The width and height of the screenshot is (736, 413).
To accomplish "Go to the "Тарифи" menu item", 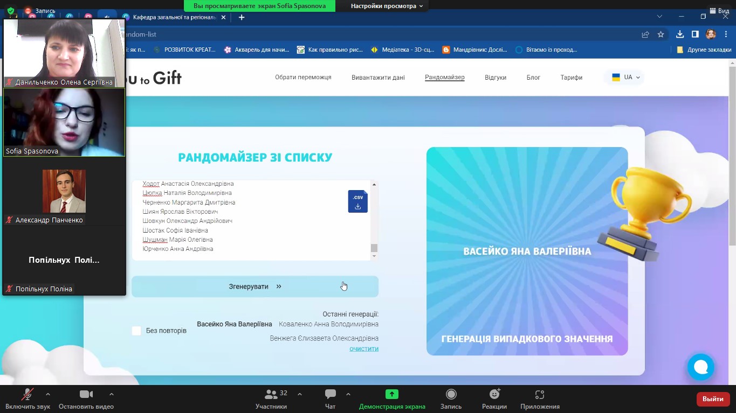I will pos(571,78).
